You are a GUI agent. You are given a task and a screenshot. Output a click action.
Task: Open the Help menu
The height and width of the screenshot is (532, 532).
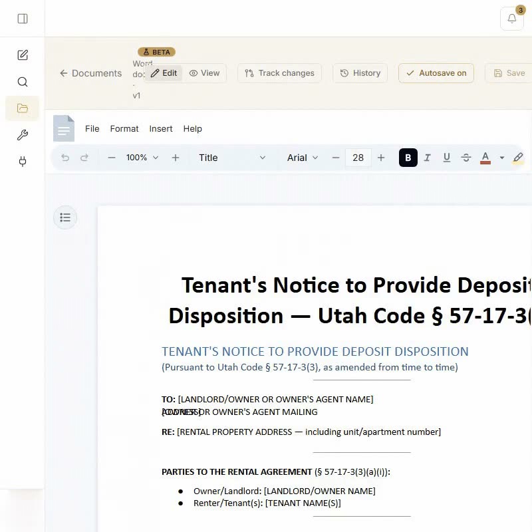(x=192, y=128)
